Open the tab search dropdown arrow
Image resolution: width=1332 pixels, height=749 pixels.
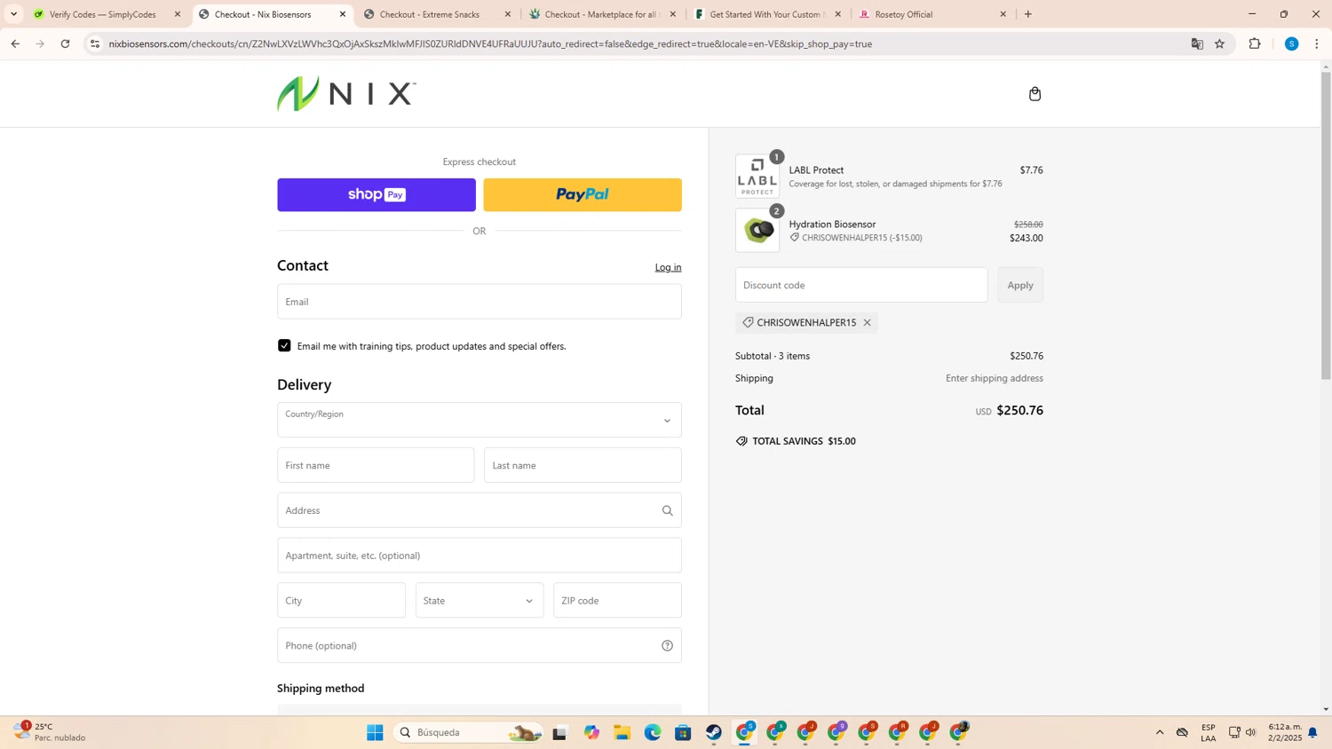click(13, 14)
